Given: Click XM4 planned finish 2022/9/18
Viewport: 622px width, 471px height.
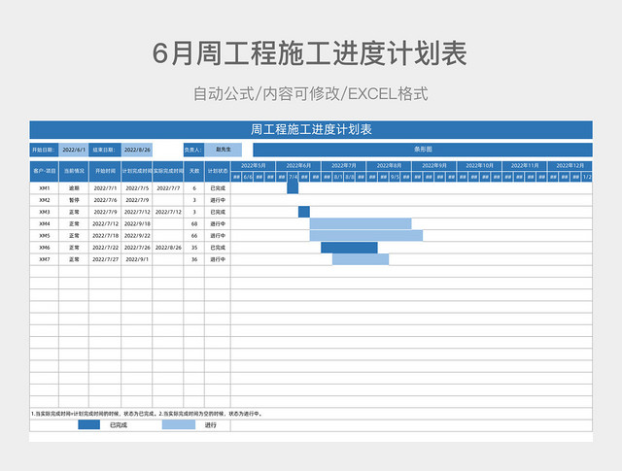Looking at the screenshot, I should [137, 224].
